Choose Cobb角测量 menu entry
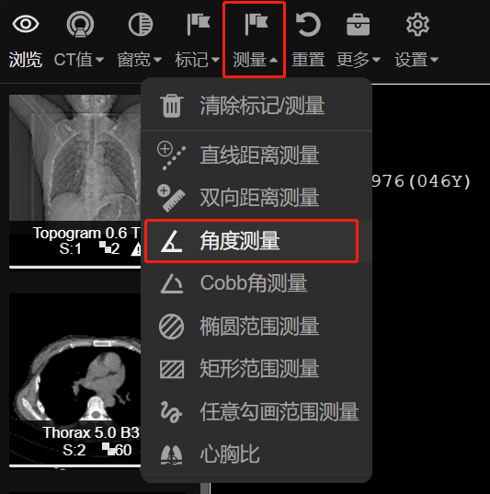Image resolution: width=490 pixels, height=494 pixels. [256, 283]
